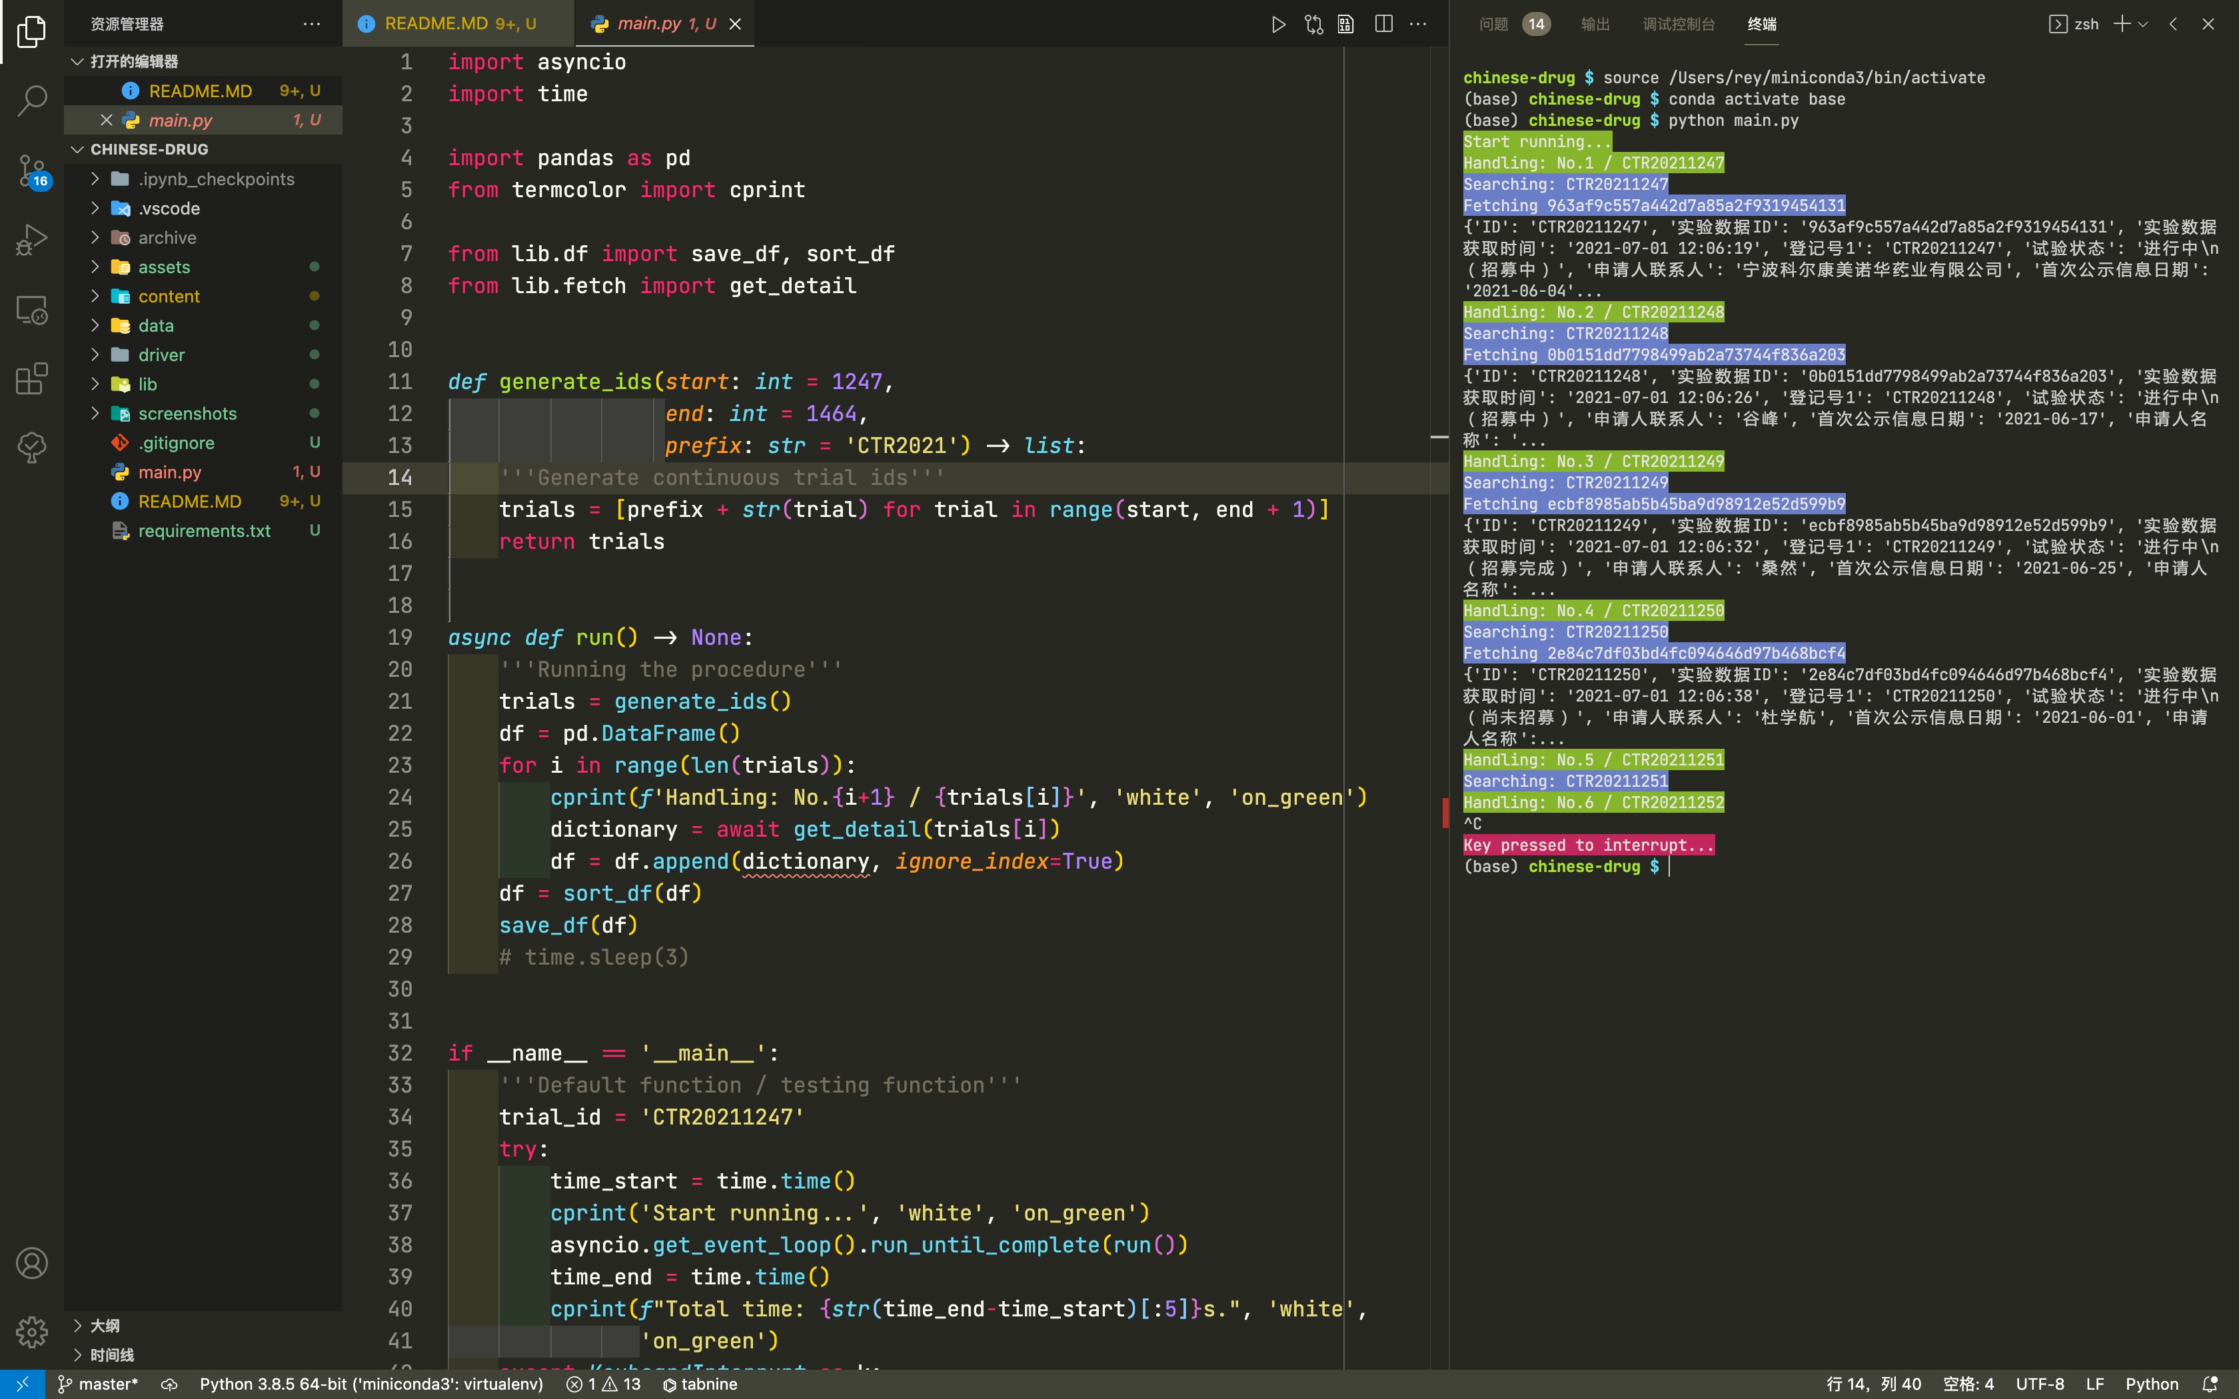Screen dimensions: 2239x1399
Task: Add a new terminal with plus icon
Action: 2122,24
